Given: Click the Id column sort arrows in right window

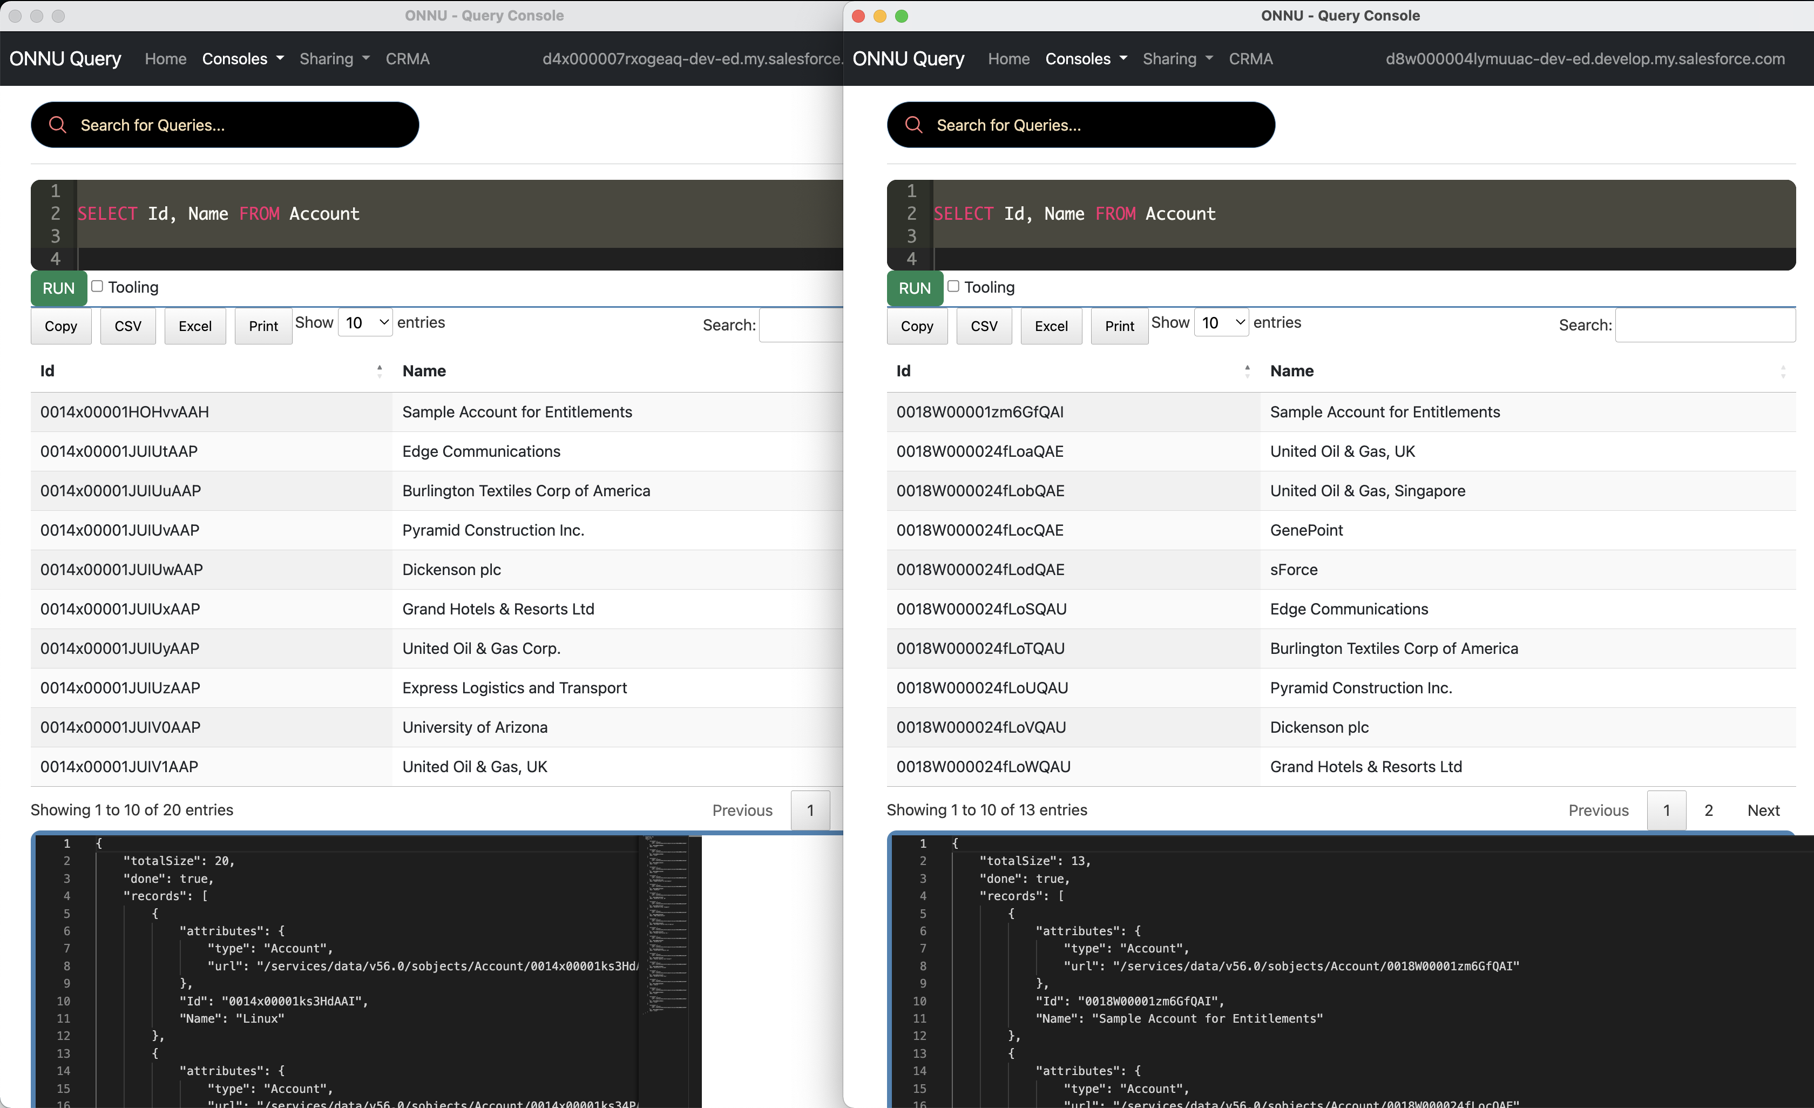Looking at the screenshot, I should (1247, 371).
